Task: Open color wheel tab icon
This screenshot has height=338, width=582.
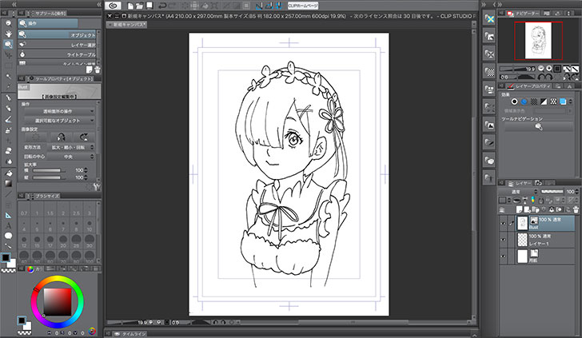Action: tap(30, 269)
